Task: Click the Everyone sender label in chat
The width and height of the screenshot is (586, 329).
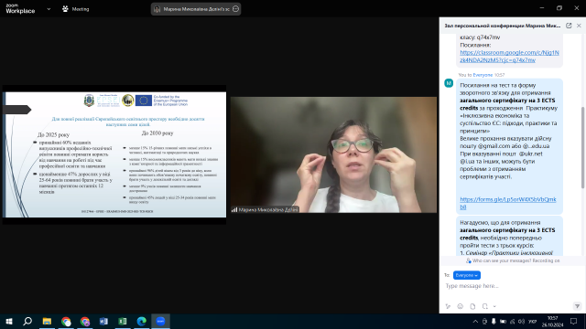Action: click(483, 75)
